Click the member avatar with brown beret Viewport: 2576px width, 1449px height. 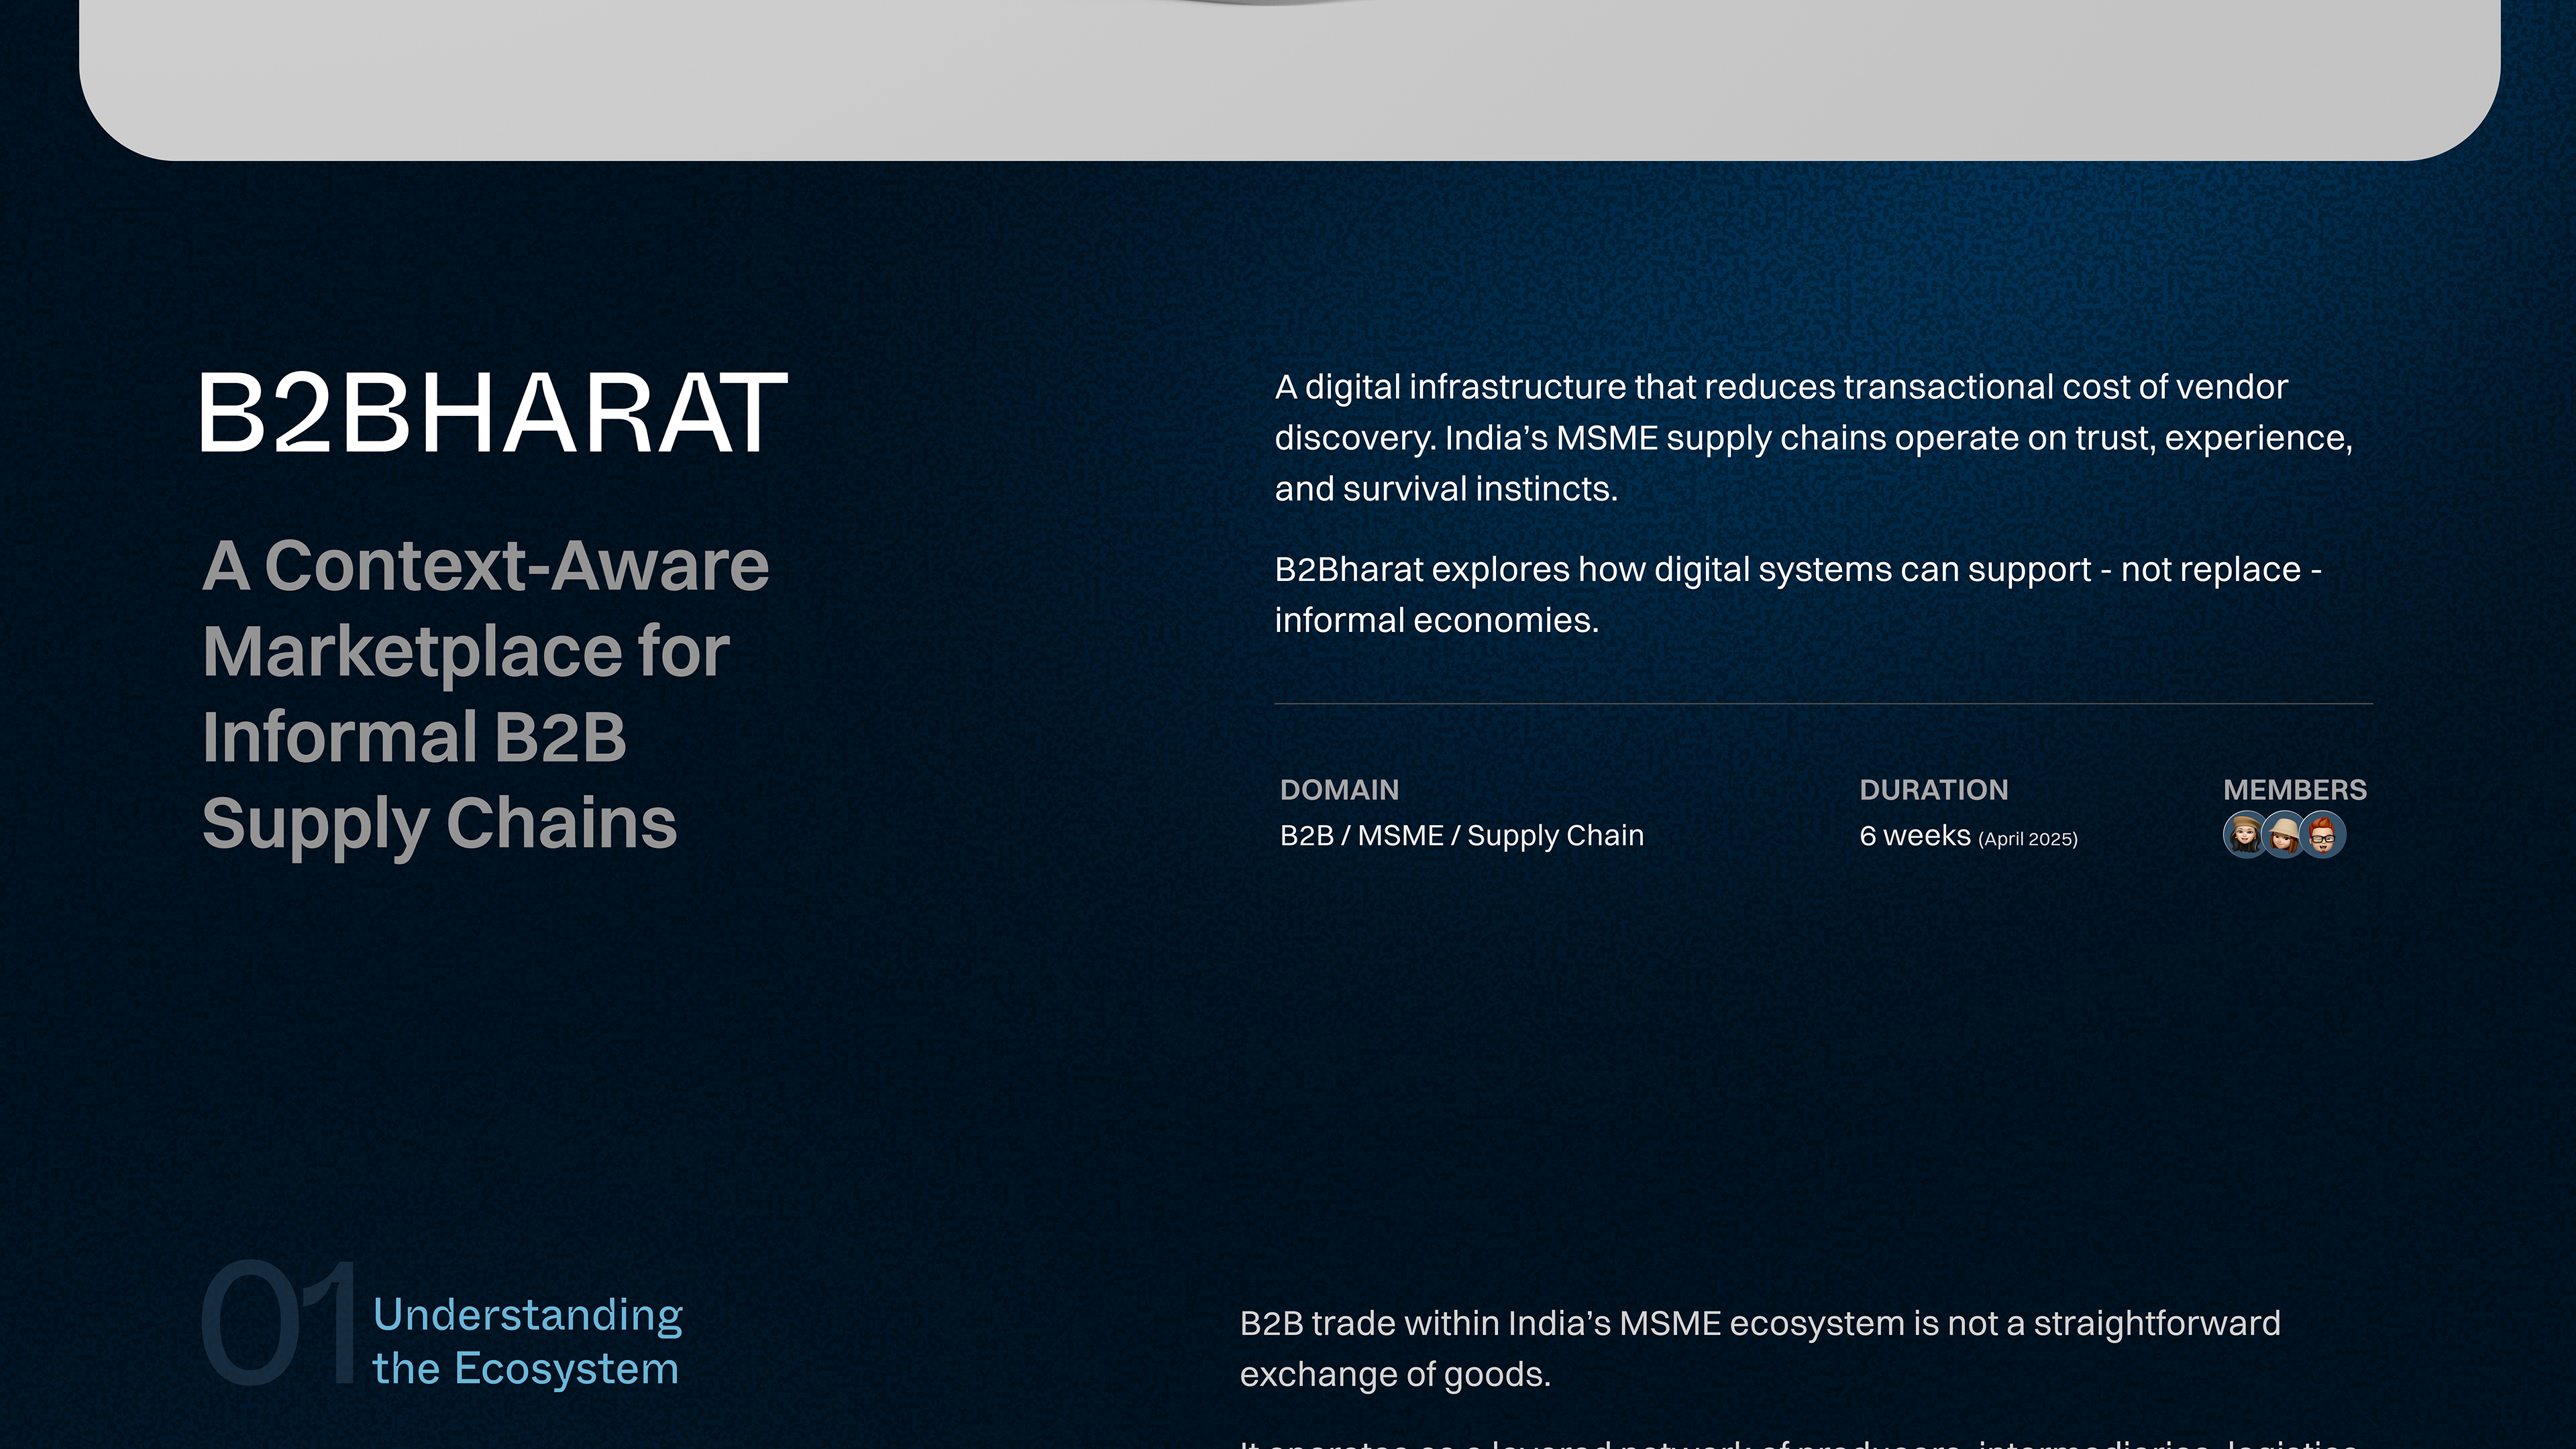(2245, 835)
